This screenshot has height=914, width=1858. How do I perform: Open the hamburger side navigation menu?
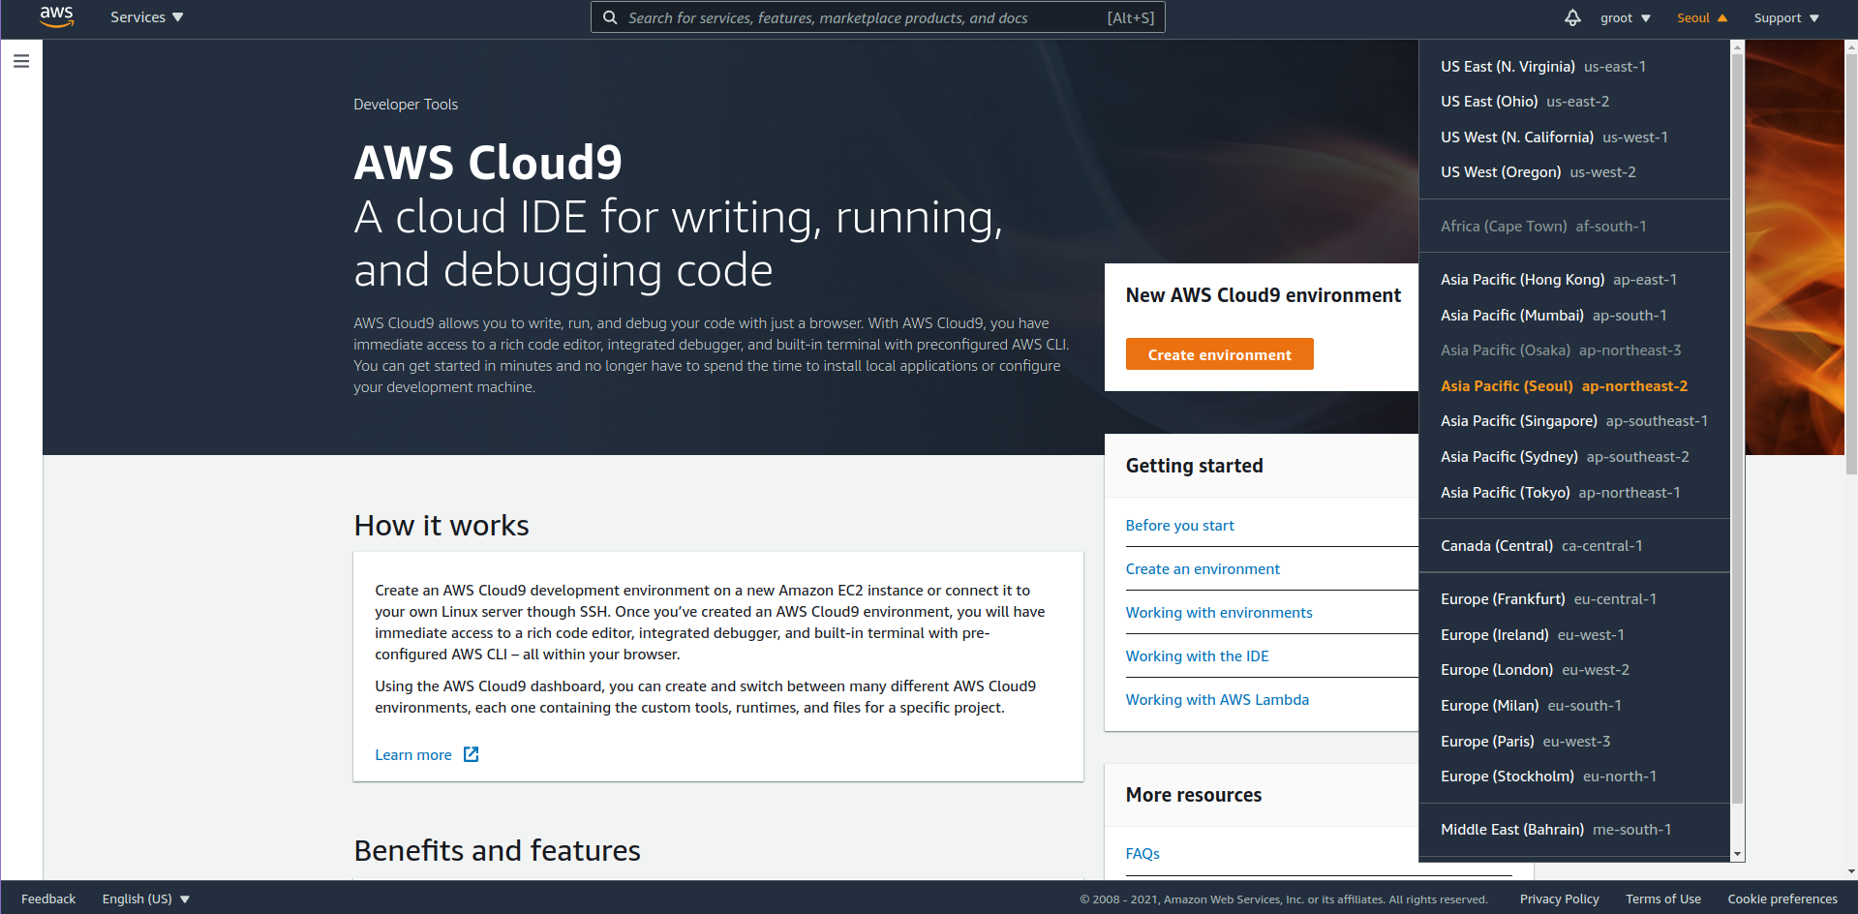21,61
